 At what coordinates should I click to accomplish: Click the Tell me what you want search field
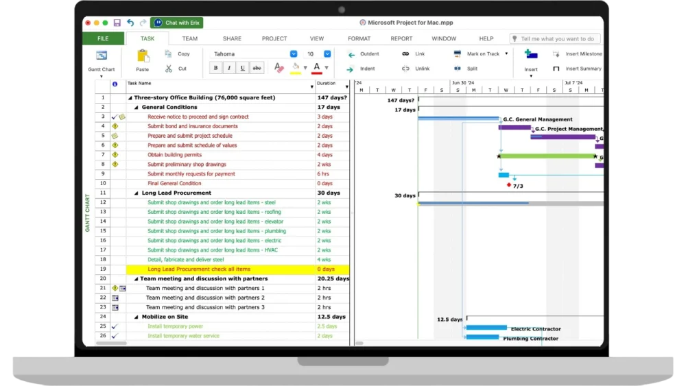[x=555, y=38]
